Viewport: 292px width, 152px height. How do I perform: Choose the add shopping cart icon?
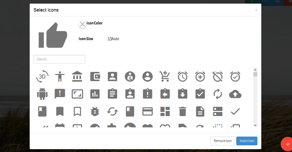tap(165, 76)
